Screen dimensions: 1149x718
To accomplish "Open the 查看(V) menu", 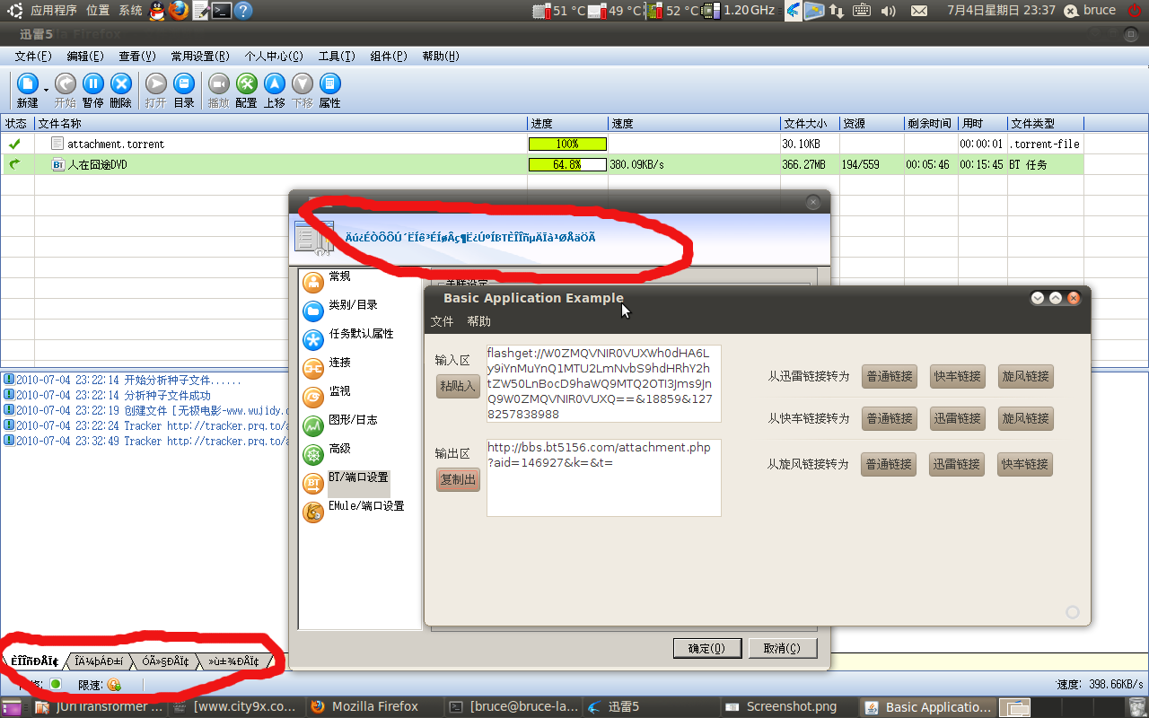I will tap(137, 56).
